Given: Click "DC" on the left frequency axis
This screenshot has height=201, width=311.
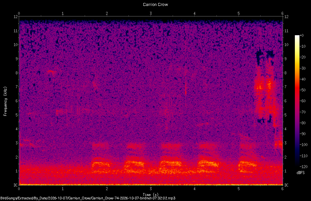Looking at the screenshot, I should [15, 185].
